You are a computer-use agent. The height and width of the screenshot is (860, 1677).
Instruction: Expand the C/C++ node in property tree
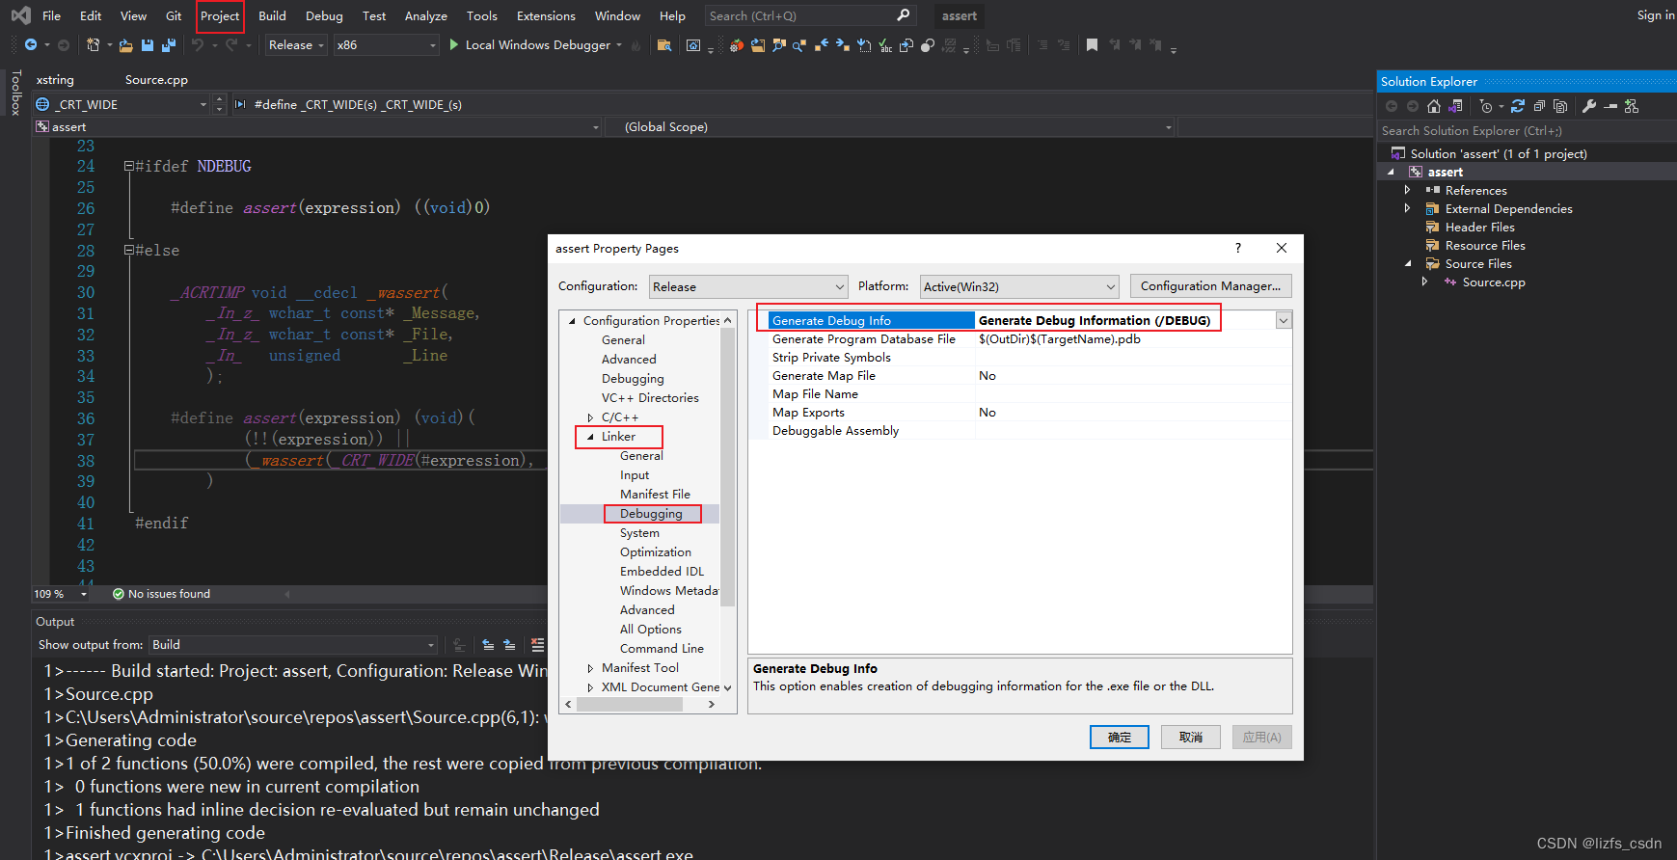click(x=590, y=417)
